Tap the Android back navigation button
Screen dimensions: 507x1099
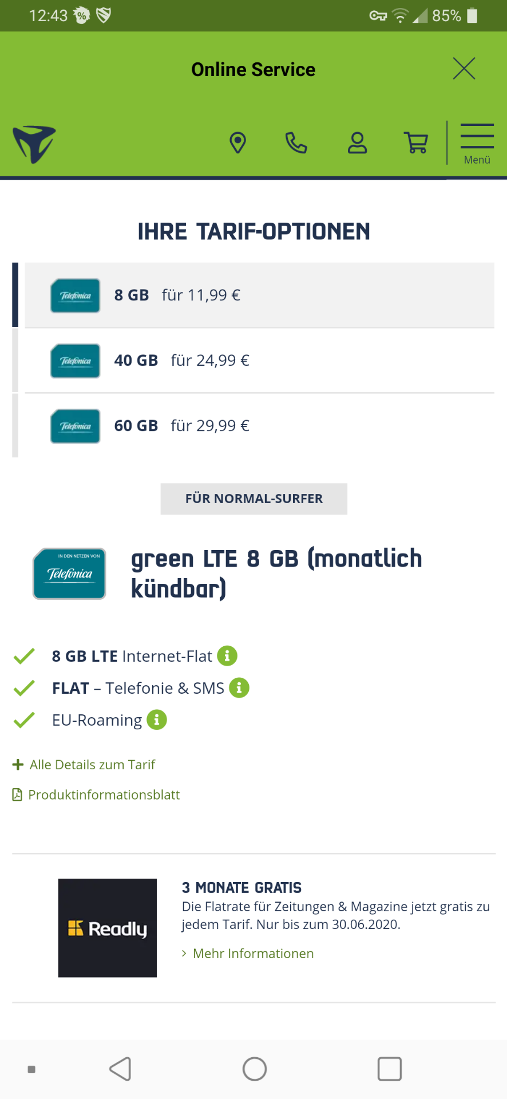click(x=121, y=1069)
